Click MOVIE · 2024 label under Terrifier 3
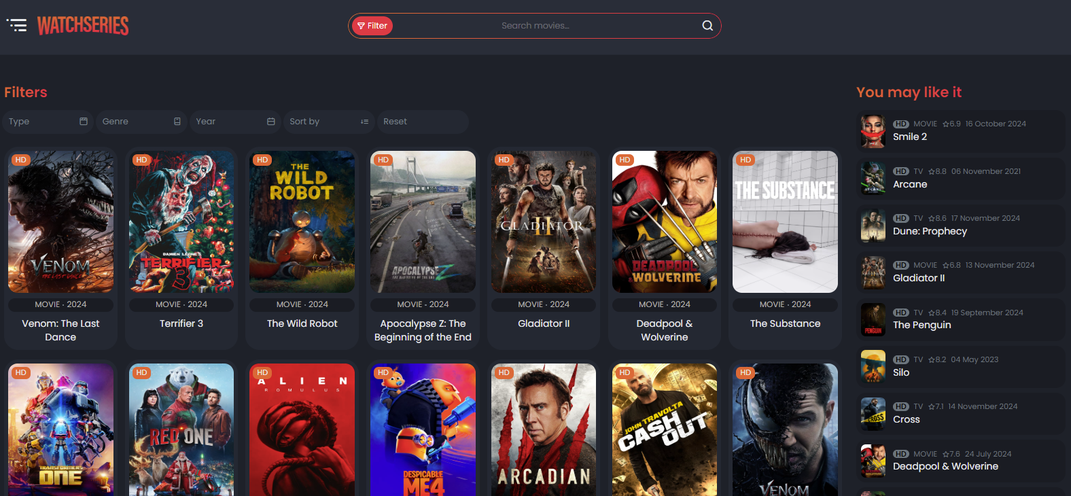 pos(181,304)
